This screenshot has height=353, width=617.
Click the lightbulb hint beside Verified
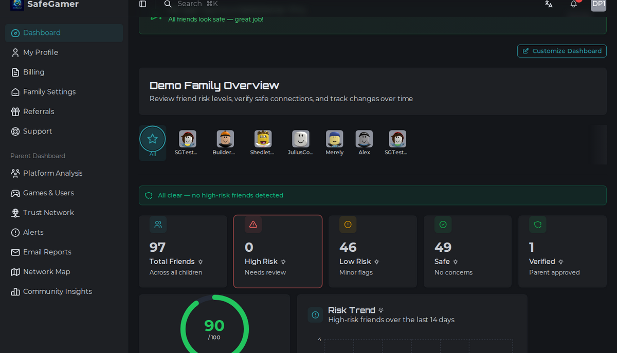(561, 262)
